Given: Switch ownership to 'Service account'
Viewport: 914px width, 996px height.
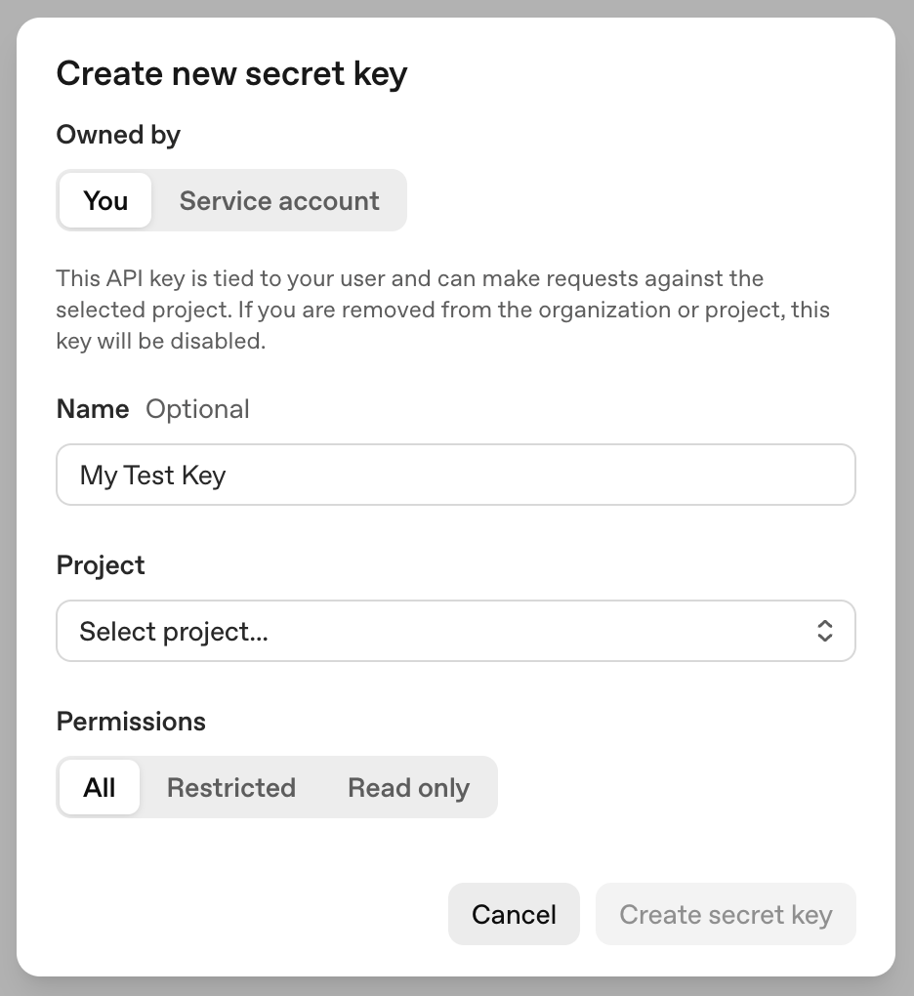Looking at the screenshot, I should coord(278,200).
